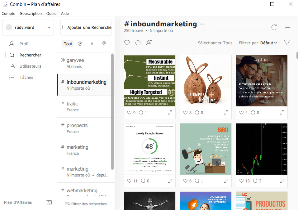Open the three-dots menu beside #inboundmarketing
The height and width of the screenshot is (210, 298).
click(202, 24)
